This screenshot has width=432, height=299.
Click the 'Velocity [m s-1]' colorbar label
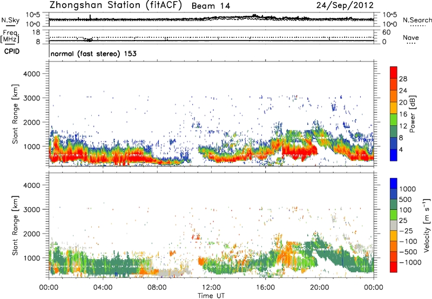pos(426,225)
